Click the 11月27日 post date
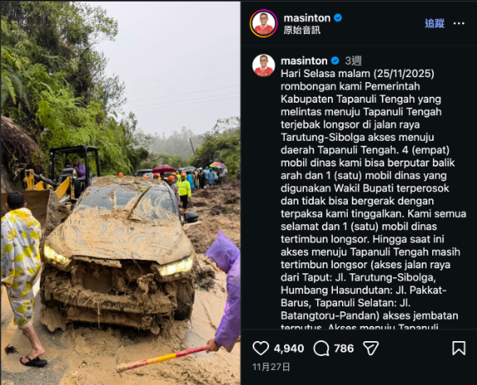477x385 pixels. [271, 367]
